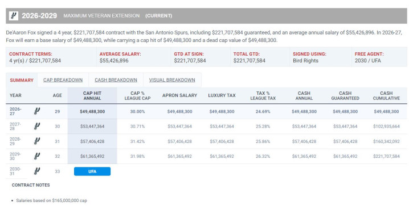Open the Summary tab
The height and width of the screenshot is (206, 409).
(x=22, y=80)
